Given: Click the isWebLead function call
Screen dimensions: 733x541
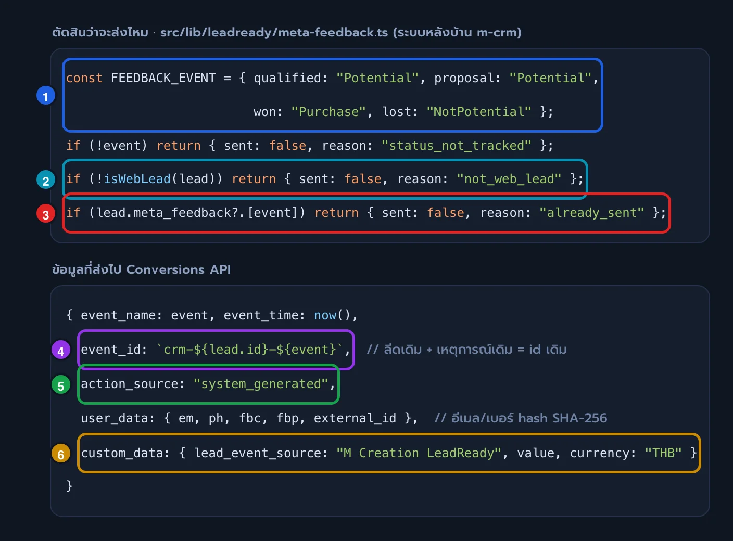Looking at the screenshot, I should click(137, 179).
